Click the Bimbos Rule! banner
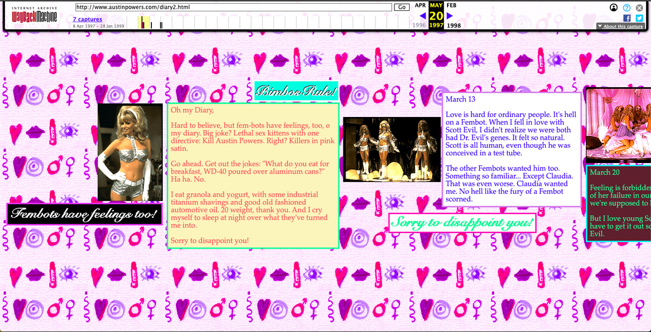651x332 pixels. [x=296, y=91]
